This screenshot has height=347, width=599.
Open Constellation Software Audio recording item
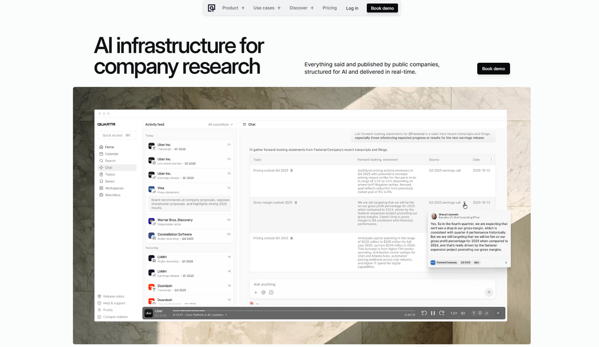pyautogui.click(x=190, y=236)
